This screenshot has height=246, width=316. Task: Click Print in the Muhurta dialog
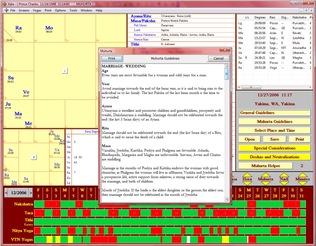coord(112,59)
